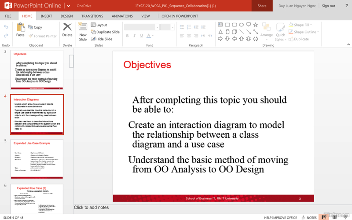Click the Undo arrow
Viewport: 352px width, 220px height.
click(6, 27)
